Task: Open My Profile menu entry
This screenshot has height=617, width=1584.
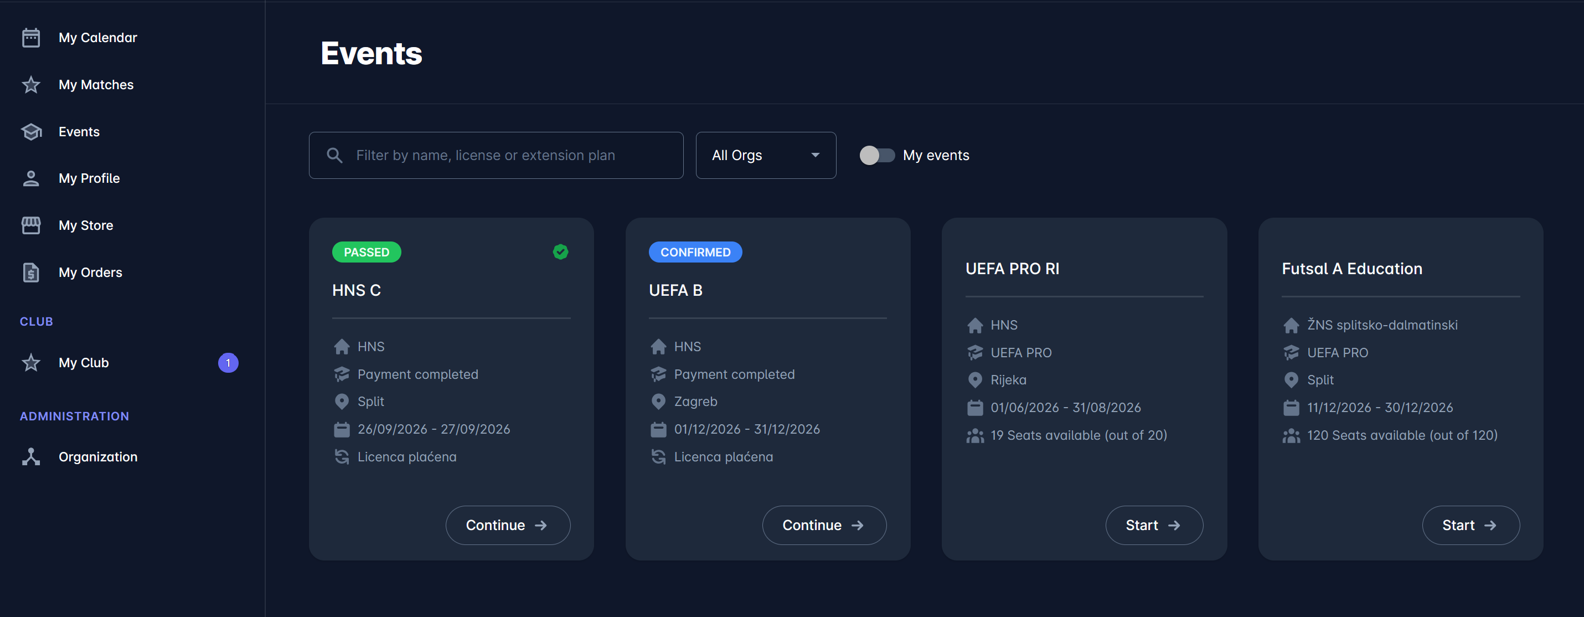Action: pyautogui.click(x=89, y=178)
